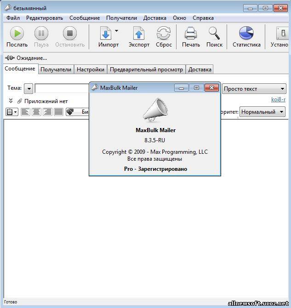Open the Импорт dropdown arrow
291x308 pixels.
[116, 31]
